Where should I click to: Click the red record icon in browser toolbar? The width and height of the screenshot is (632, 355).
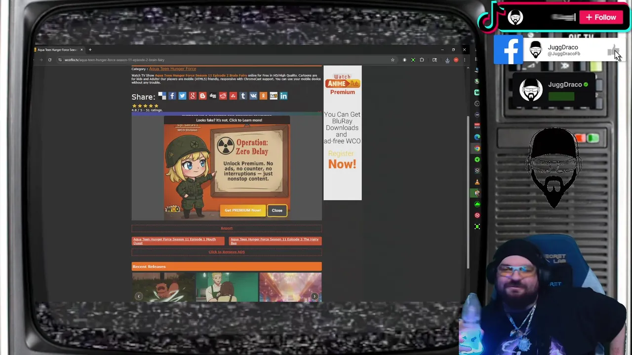tap(456, 60)
